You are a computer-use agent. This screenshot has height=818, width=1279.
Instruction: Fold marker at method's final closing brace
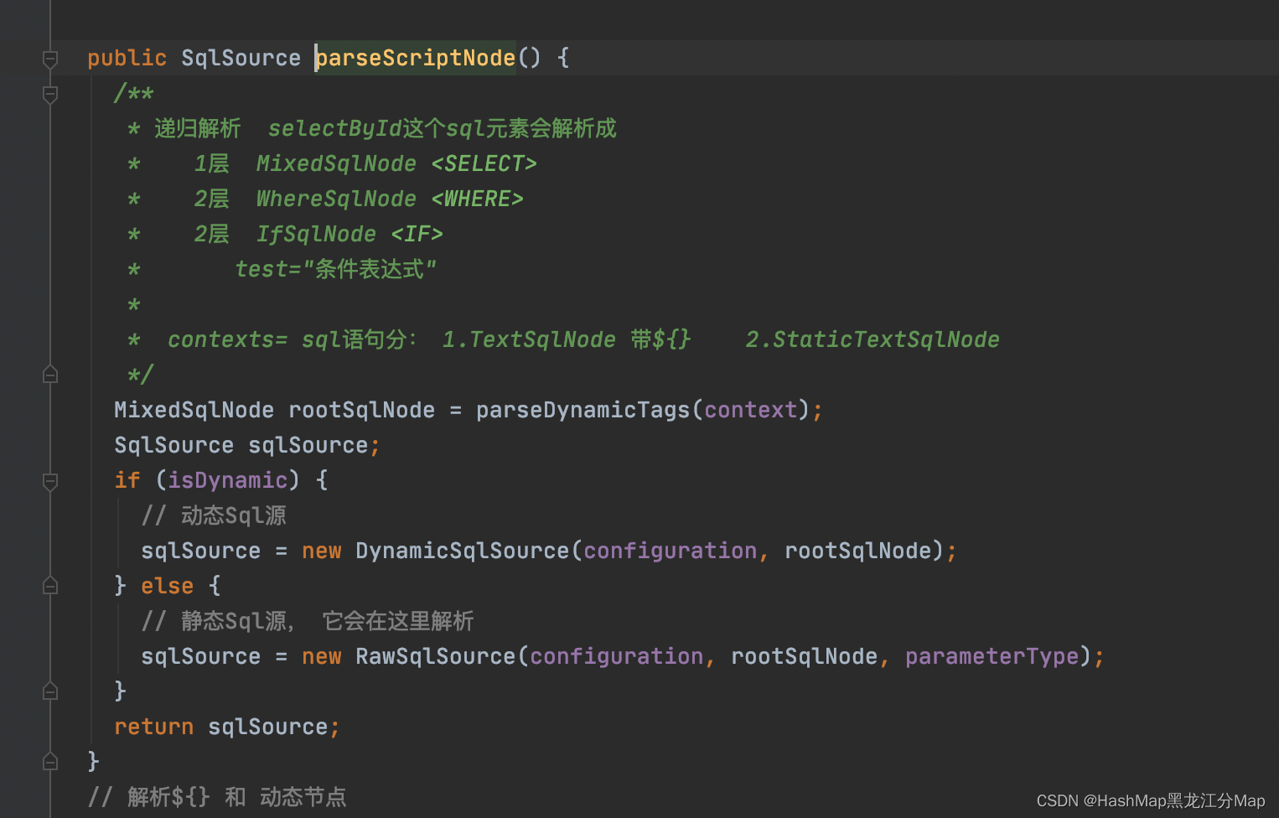(50, 762)
